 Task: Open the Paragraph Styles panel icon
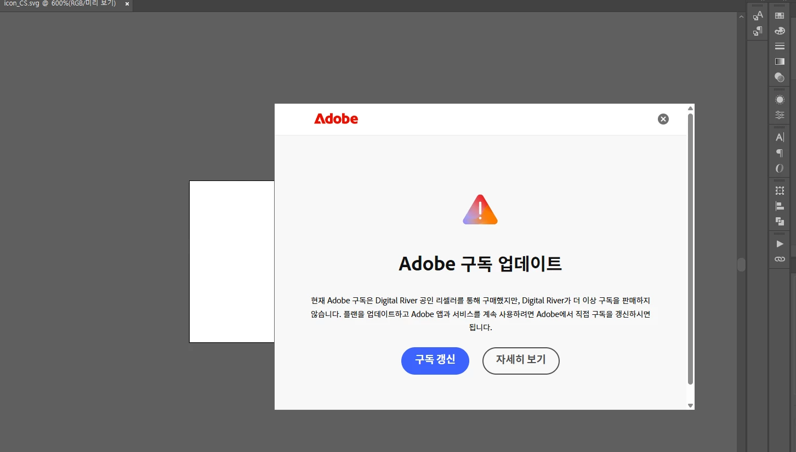click(758, 31)
